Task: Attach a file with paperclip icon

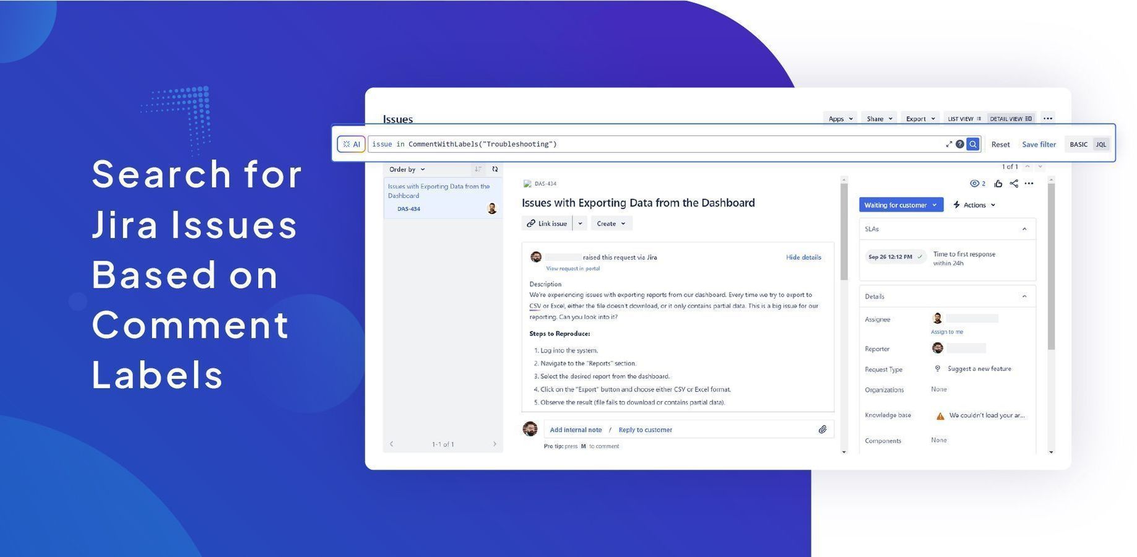Action: [x=823, y=430]
